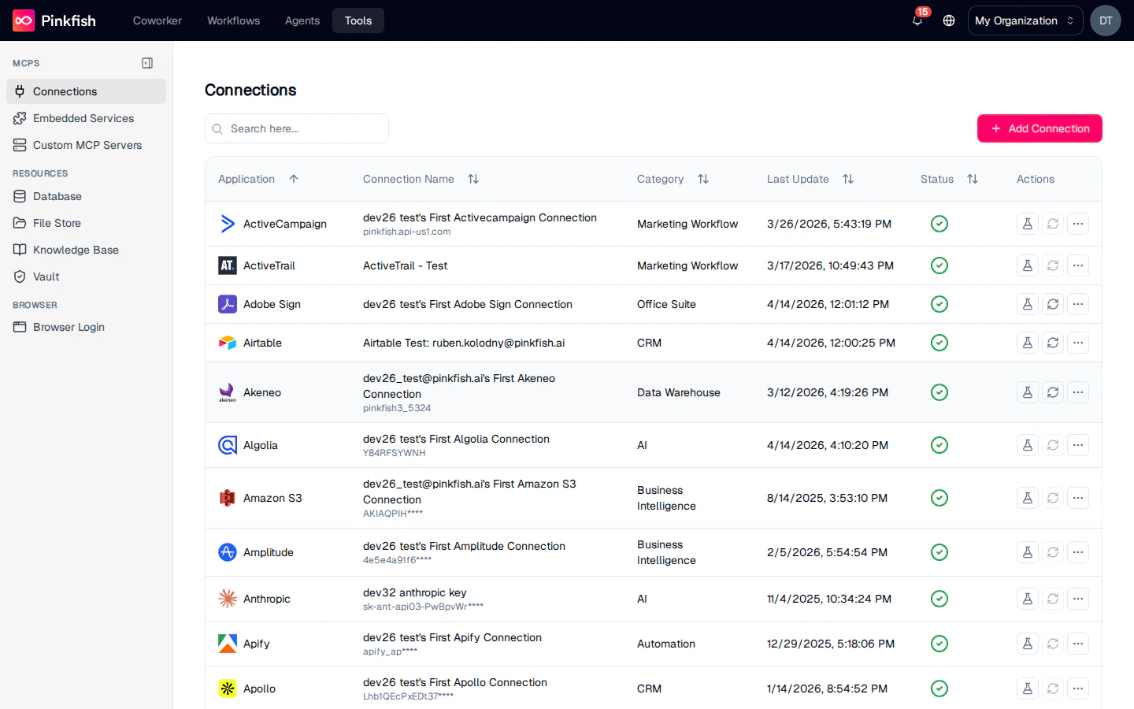The width and height of the screenshot is (1134, 709).
Task: Open the Vault resource
Action: (46, 277)
